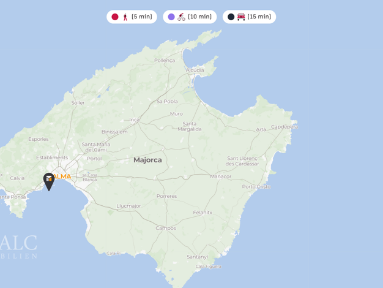Click the Llucmajor town label
The height and width of the screenshot is (288, 383).
coord(128,206)
